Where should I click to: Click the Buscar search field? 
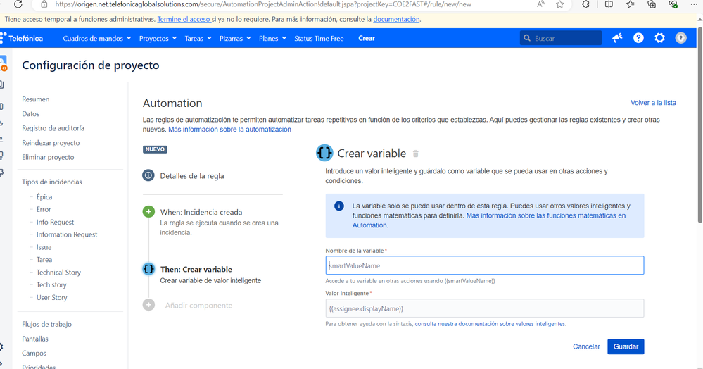tap(560, 38)
